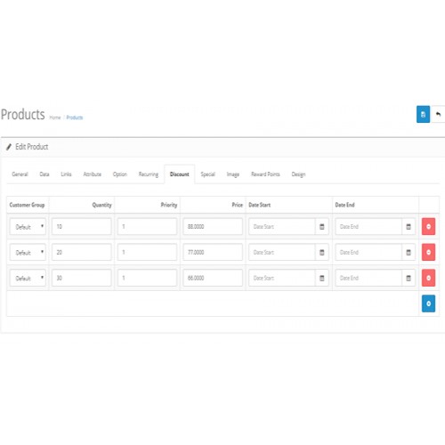
Task: Go to Home breadcrumb link
Action: (55, 117)
